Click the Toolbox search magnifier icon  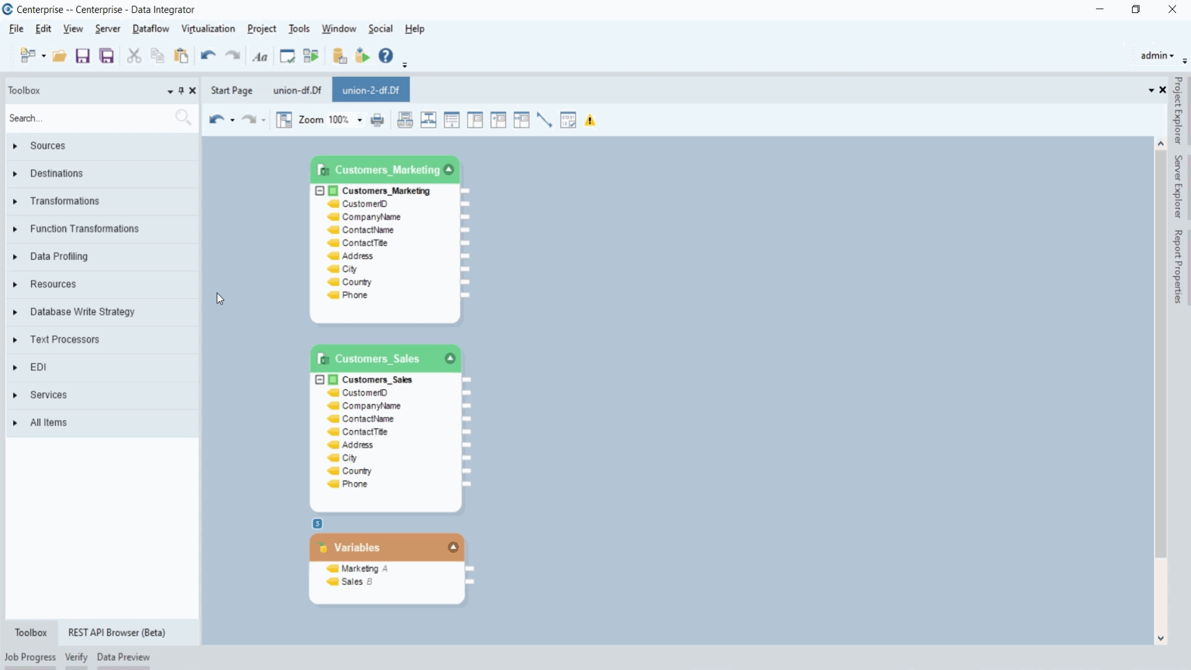(x=183, y=117)
